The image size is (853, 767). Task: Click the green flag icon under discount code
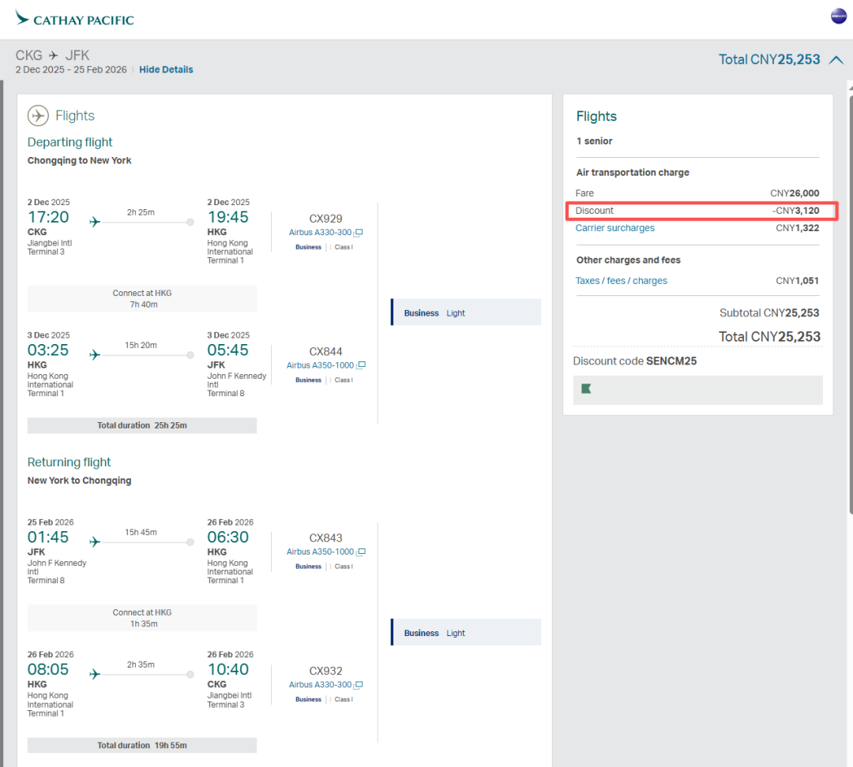586,389
